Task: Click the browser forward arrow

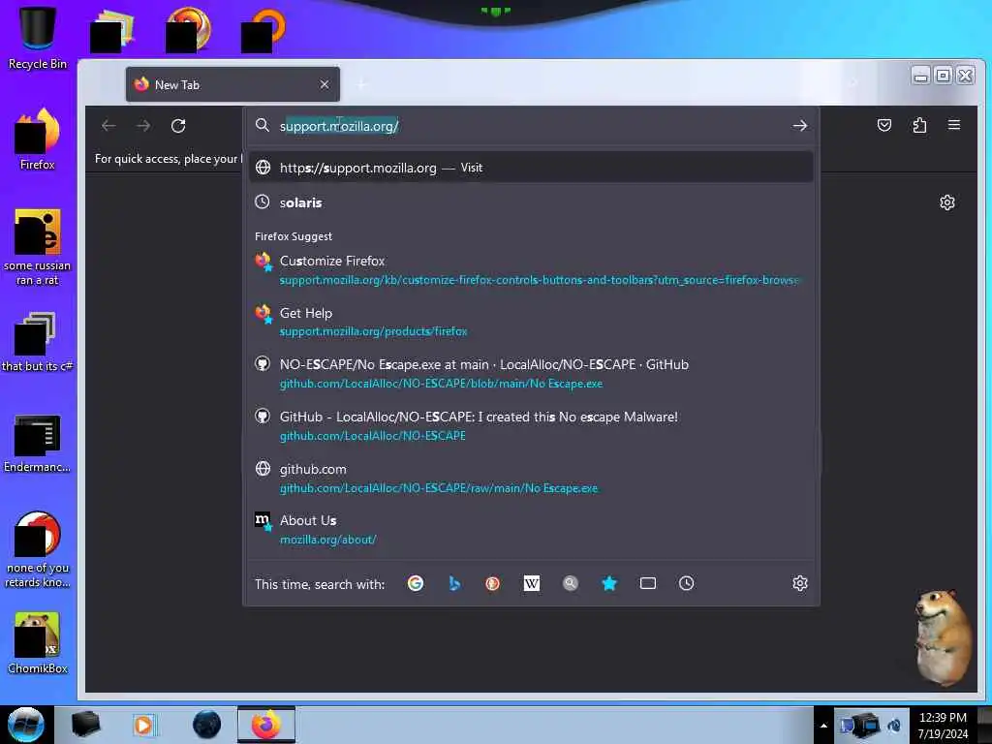Action: 143,126
